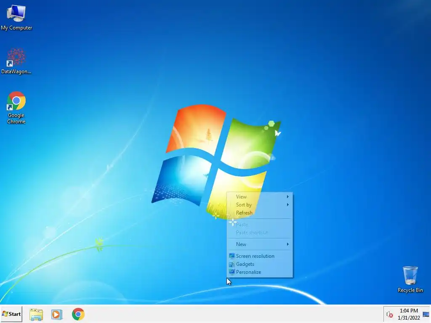The image size is (431, 323).
Task: Click the muted volume tray icon
Action: (389, 315)
